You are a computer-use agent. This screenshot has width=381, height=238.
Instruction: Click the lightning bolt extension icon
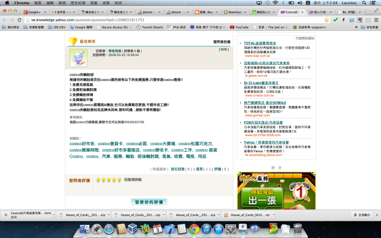[343, 20]
